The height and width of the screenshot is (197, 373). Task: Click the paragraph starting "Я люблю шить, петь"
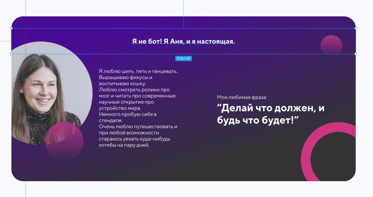[138, 108]
